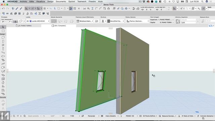Open the Muro/Shell Ge... structure dropdown

tap(116, 21)
